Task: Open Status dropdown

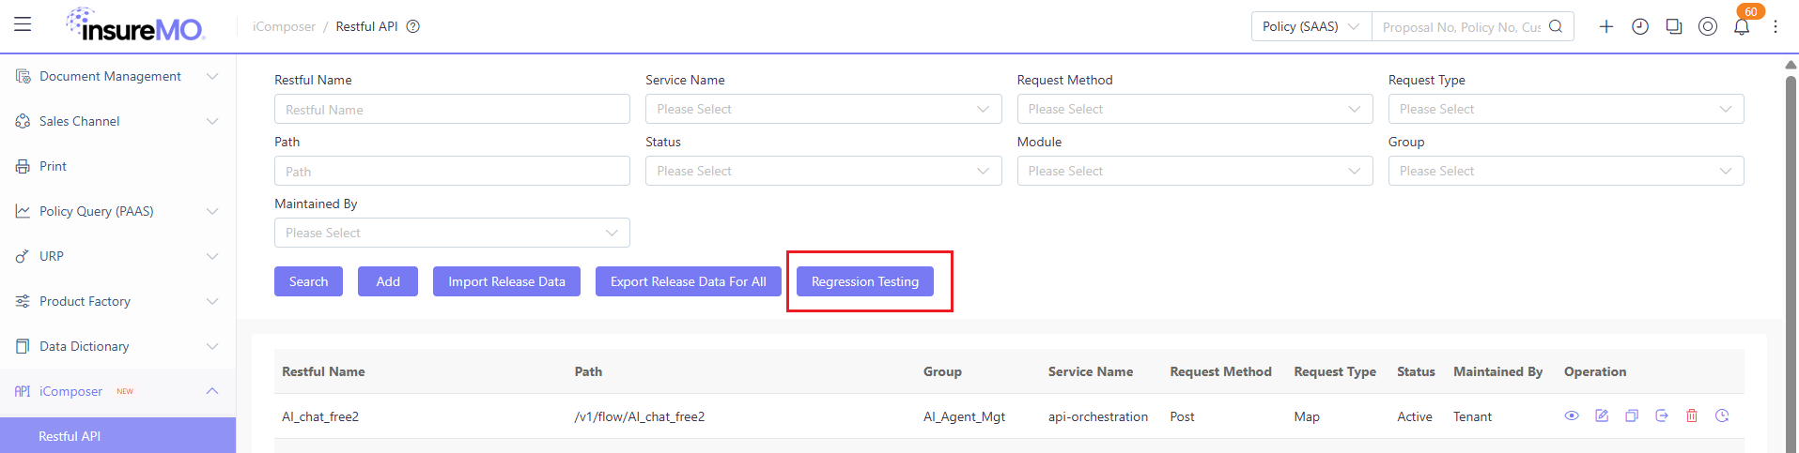Action: pos(823,171)
